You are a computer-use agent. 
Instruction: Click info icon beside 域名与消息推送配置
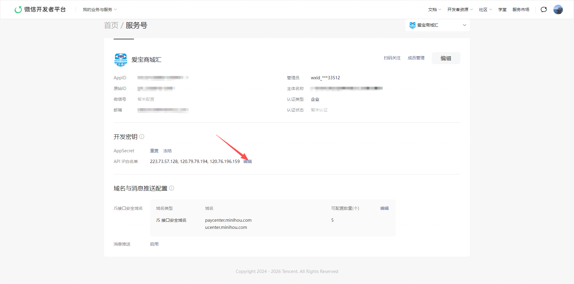(172, 188)
